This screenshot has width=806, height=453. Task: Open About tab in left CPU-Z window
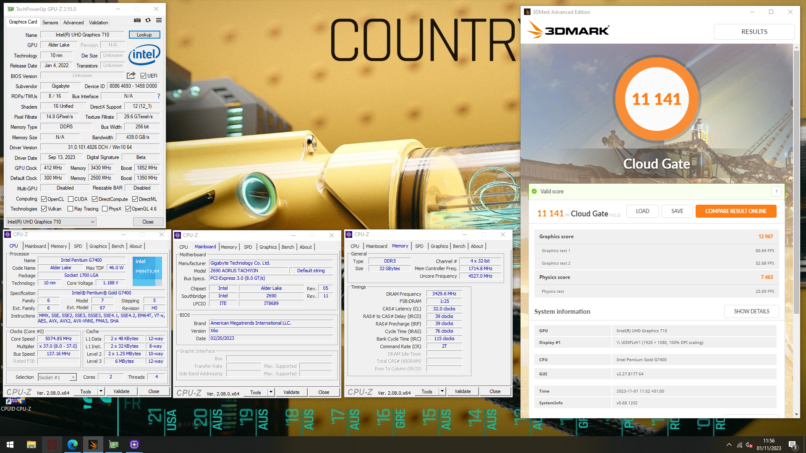[135, 246]
